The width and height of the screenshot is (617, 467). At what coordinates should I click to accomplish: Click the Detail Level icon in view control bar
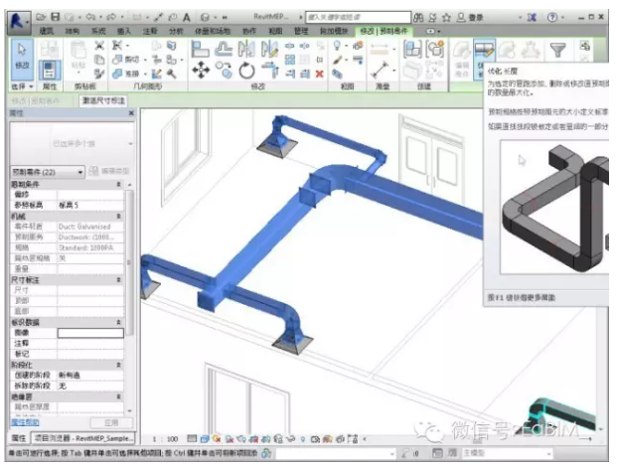[192, 438]
